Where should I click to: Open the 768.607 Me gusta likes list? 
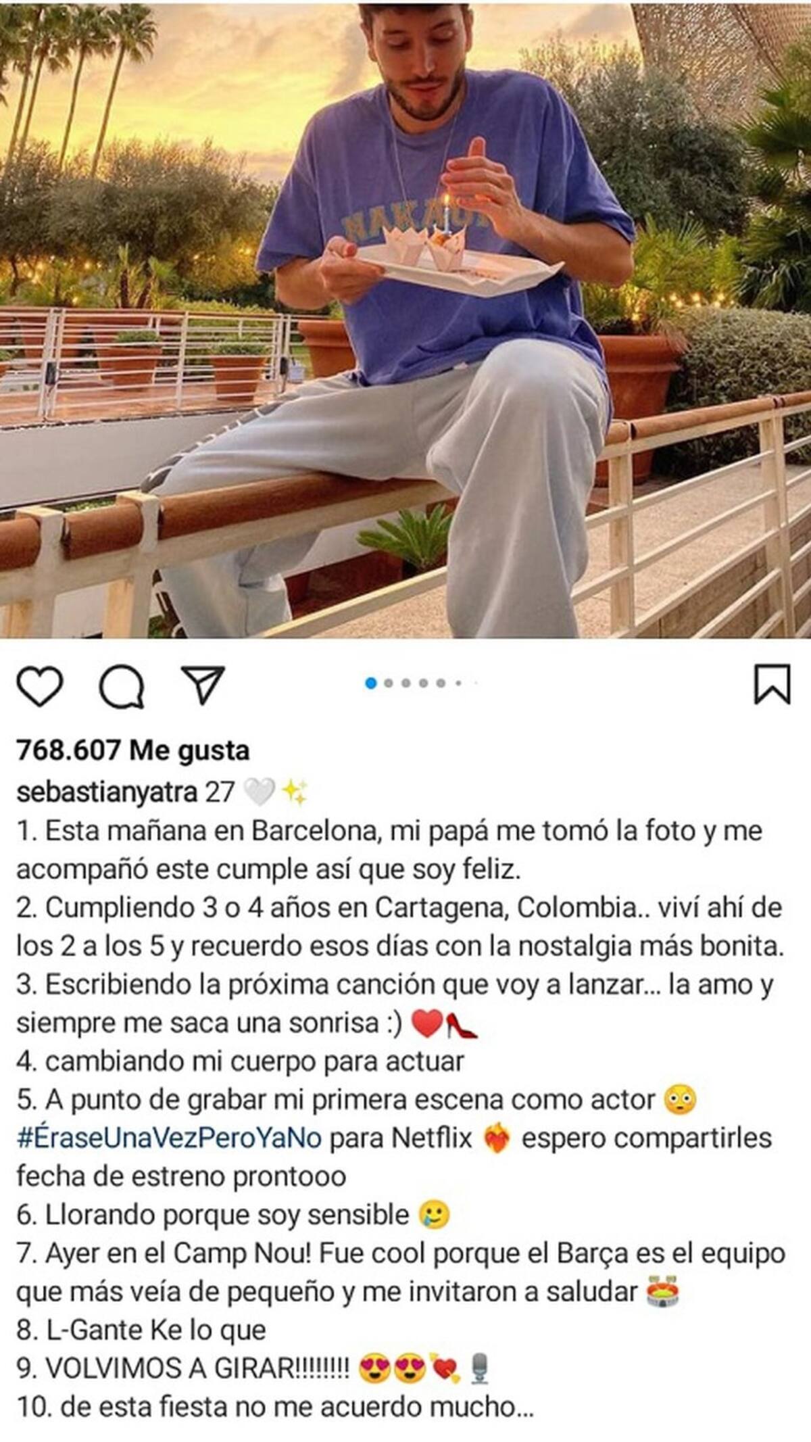point(133,750)
